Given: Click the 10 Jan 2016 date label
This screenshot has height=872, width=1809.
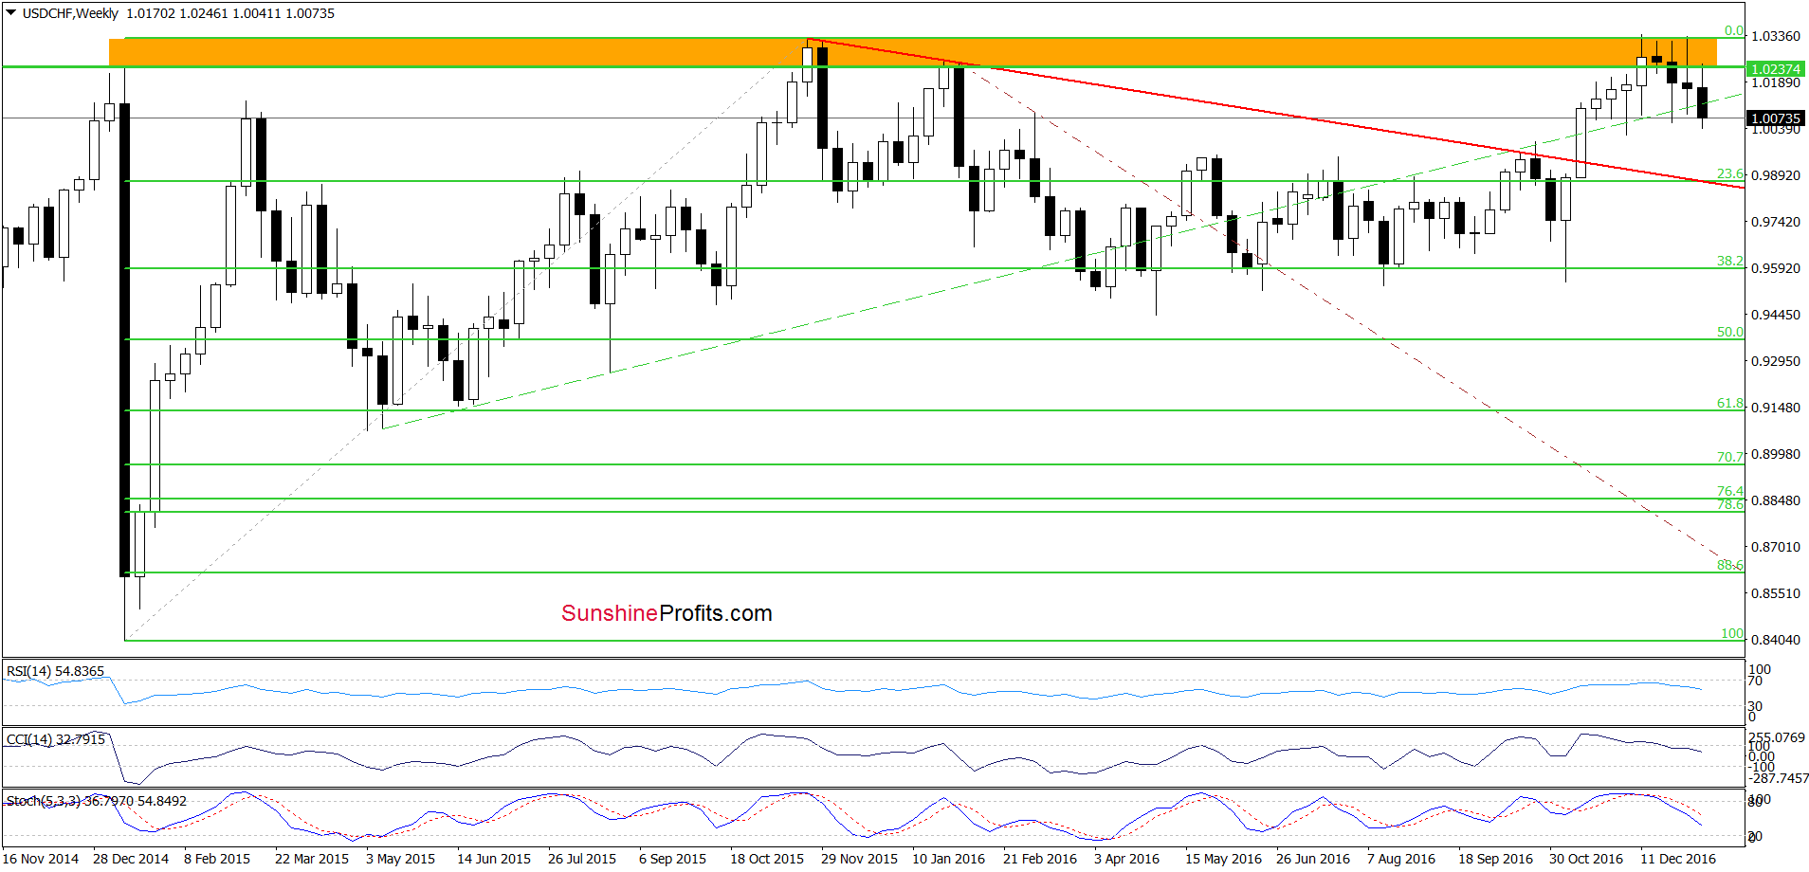Looking at the screenshot, I should (949, 859).
